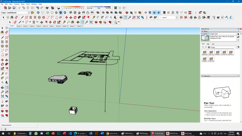Save the model with the floppy icon
The height and width of the screenshot is (136, 242).
tap(14, 8)
